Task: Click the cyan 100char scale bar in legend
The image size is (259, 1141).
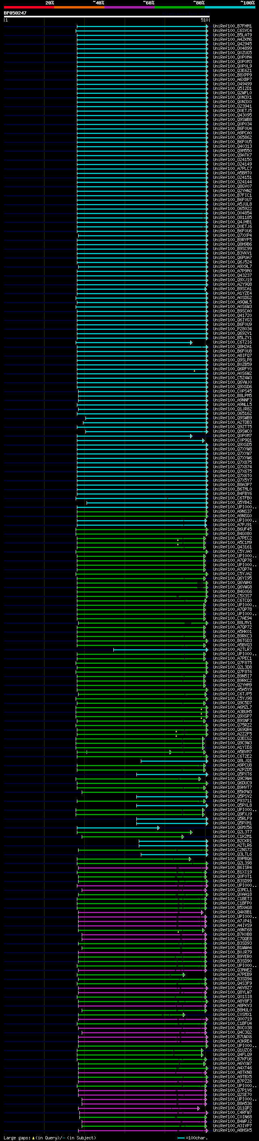Action: pos(180,1137)
